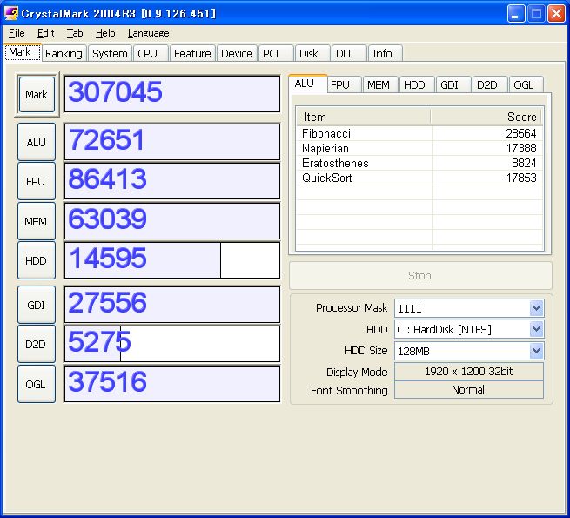The image size is (570, 518).
Task: Click the QuickSort score 17853
Action: tap(521, 178)
